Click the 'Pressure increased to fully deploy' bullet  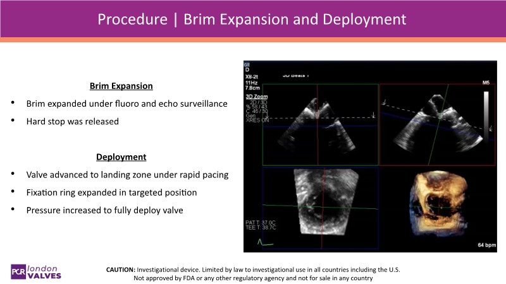104,210
